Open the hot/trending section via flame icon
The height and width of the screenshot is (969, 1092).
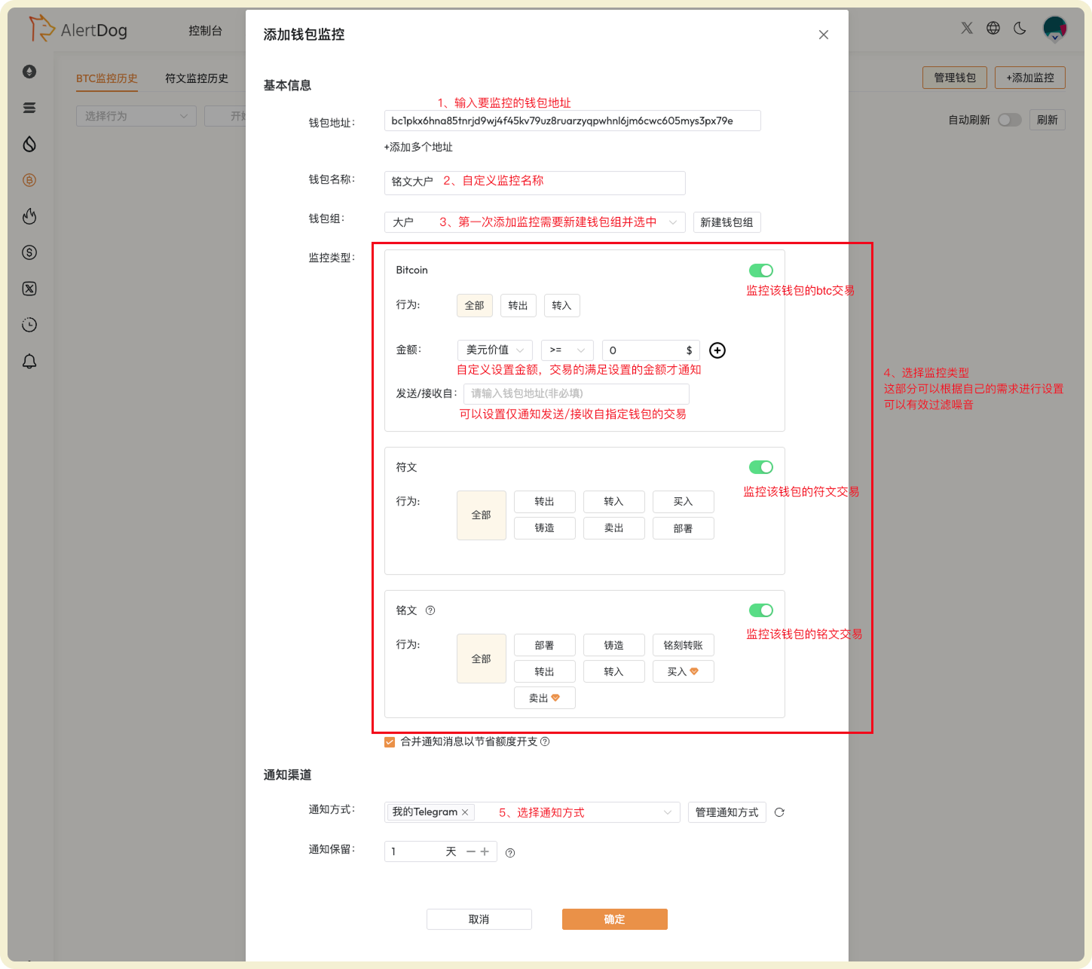29,216
